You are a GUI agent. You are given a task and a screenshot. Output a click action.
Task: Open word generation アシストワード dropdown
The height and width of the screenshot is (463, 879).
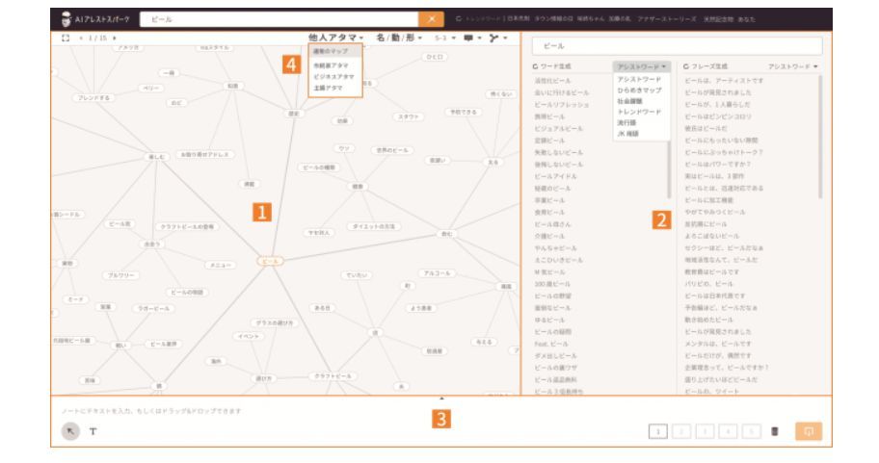coord(641,66)
